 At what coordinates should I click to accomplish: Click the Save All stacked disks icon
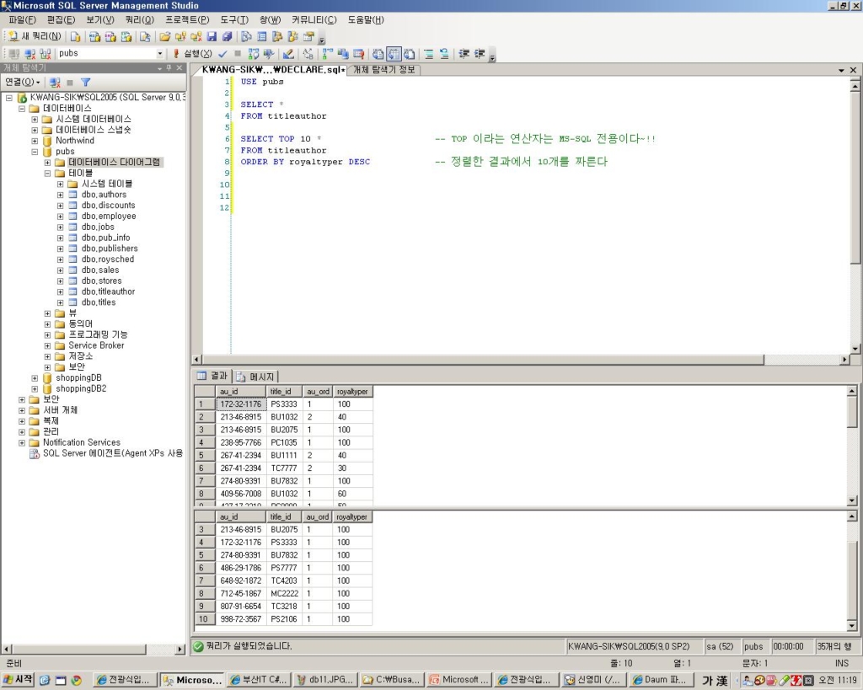[228, 37]
